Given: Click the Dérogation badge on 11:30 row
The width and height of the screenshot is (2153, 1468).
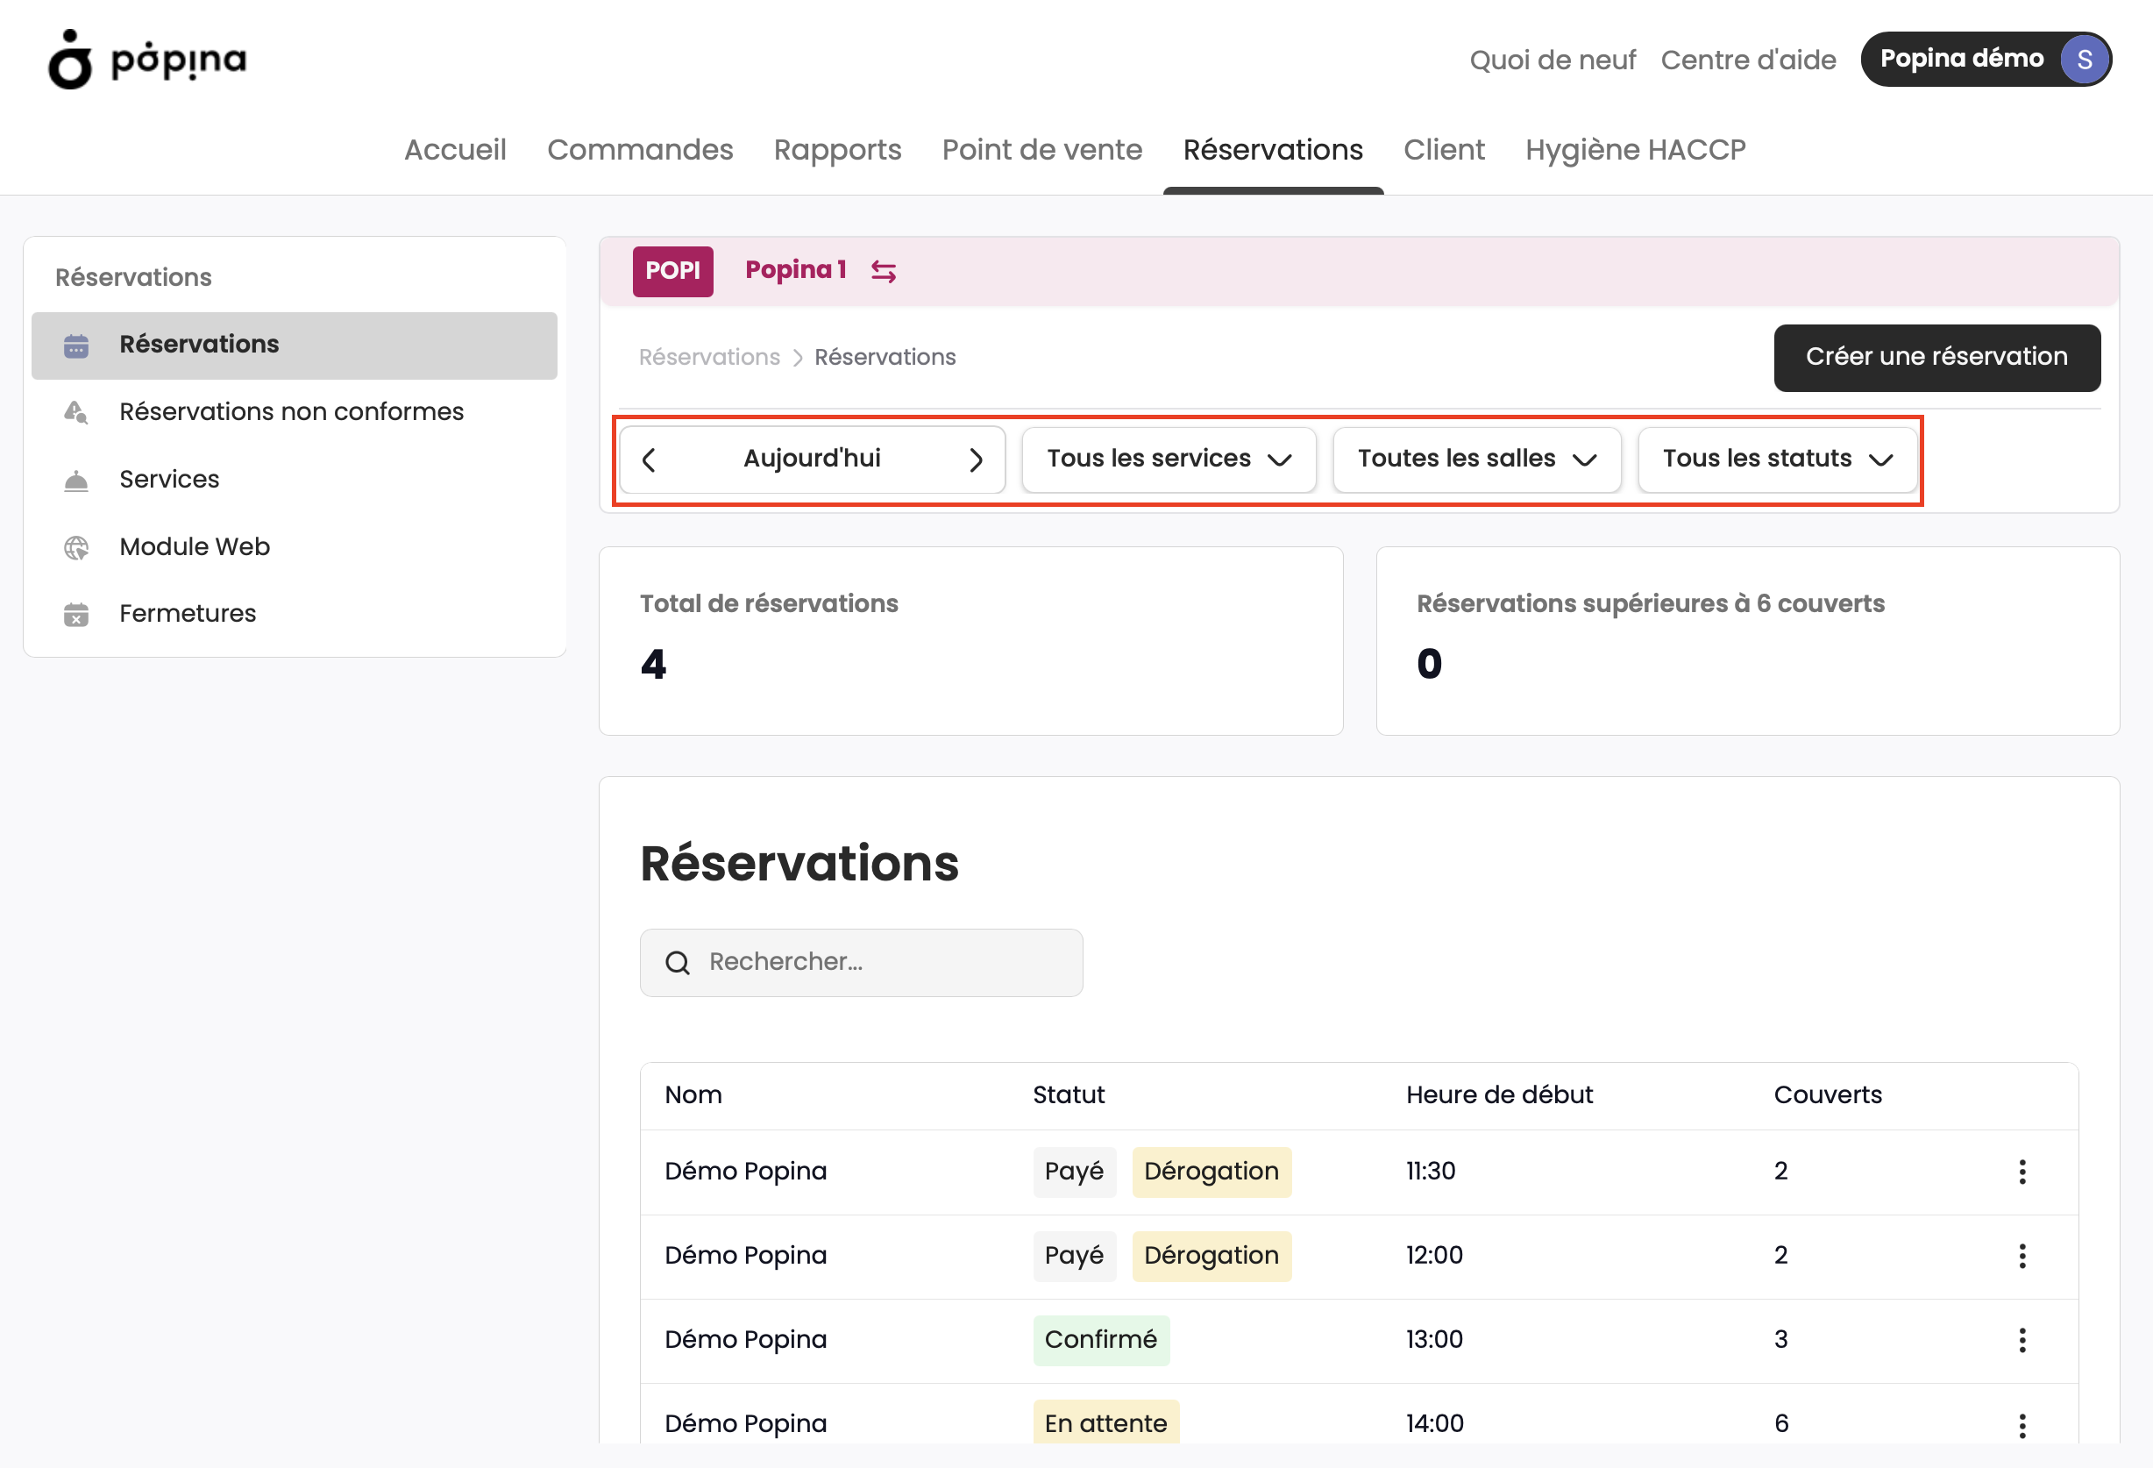Looking at the screenshot, I should [1212, 1172].
